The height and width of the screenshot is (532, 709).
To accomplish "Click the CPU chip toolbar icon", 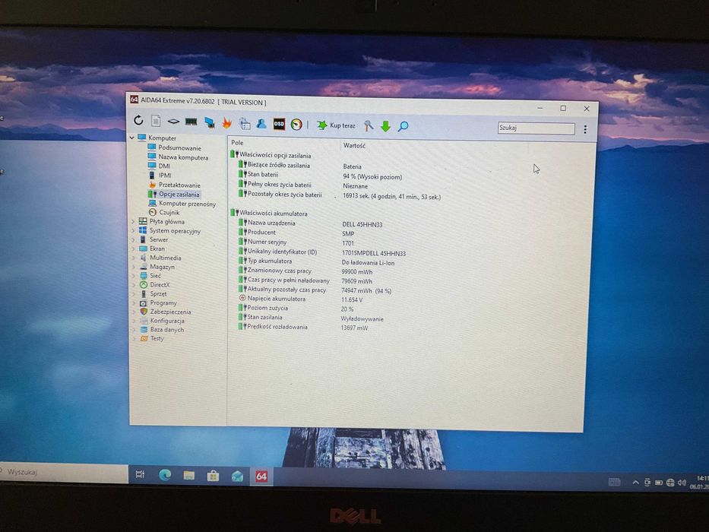I will pyautogui.click(x=173, y=122).
